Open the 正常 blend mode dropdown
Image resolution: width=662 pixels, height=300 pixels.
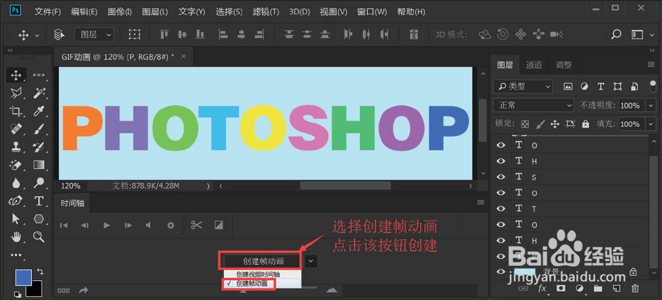[534, 105]
